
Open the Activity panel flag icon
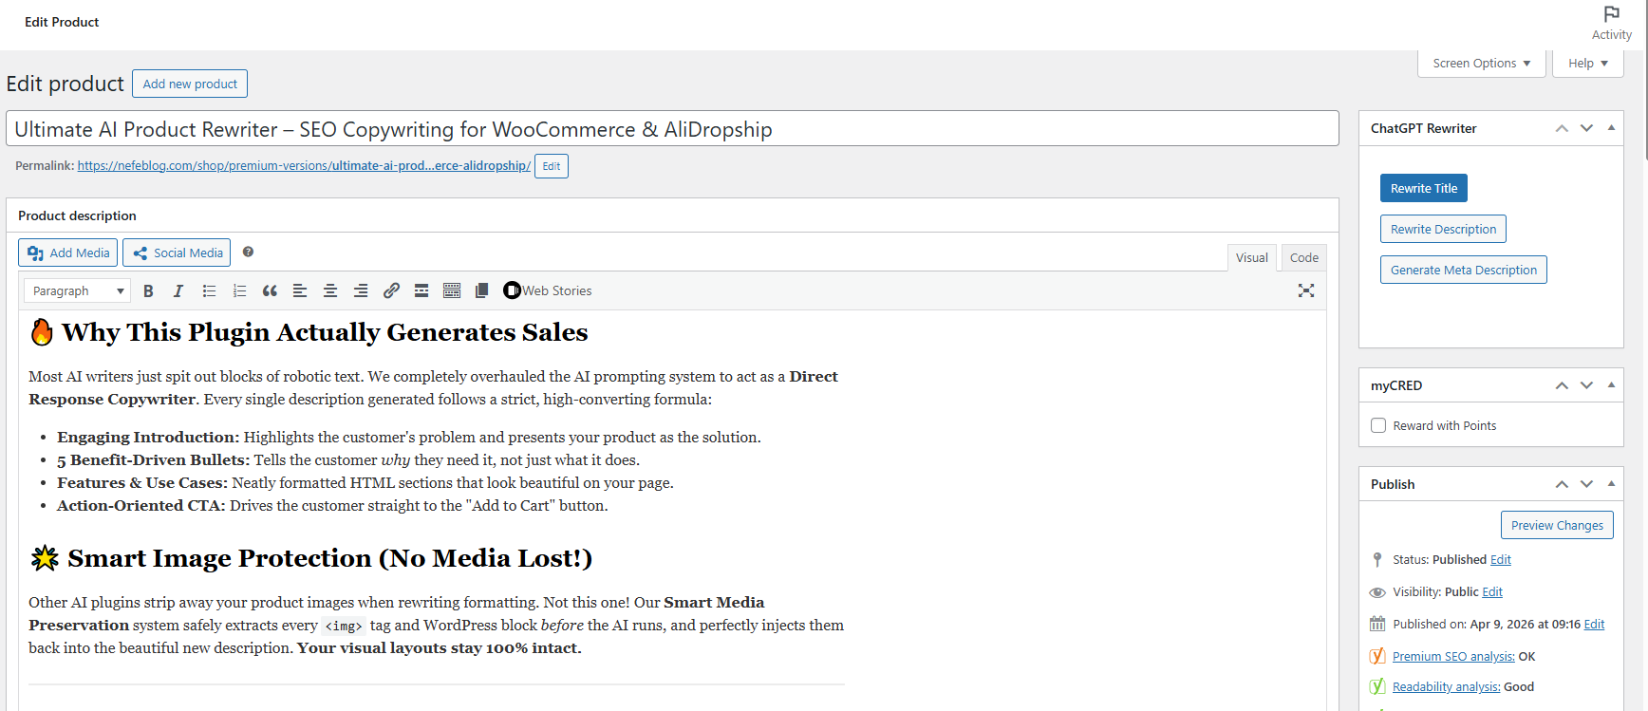coord(1612,14)
